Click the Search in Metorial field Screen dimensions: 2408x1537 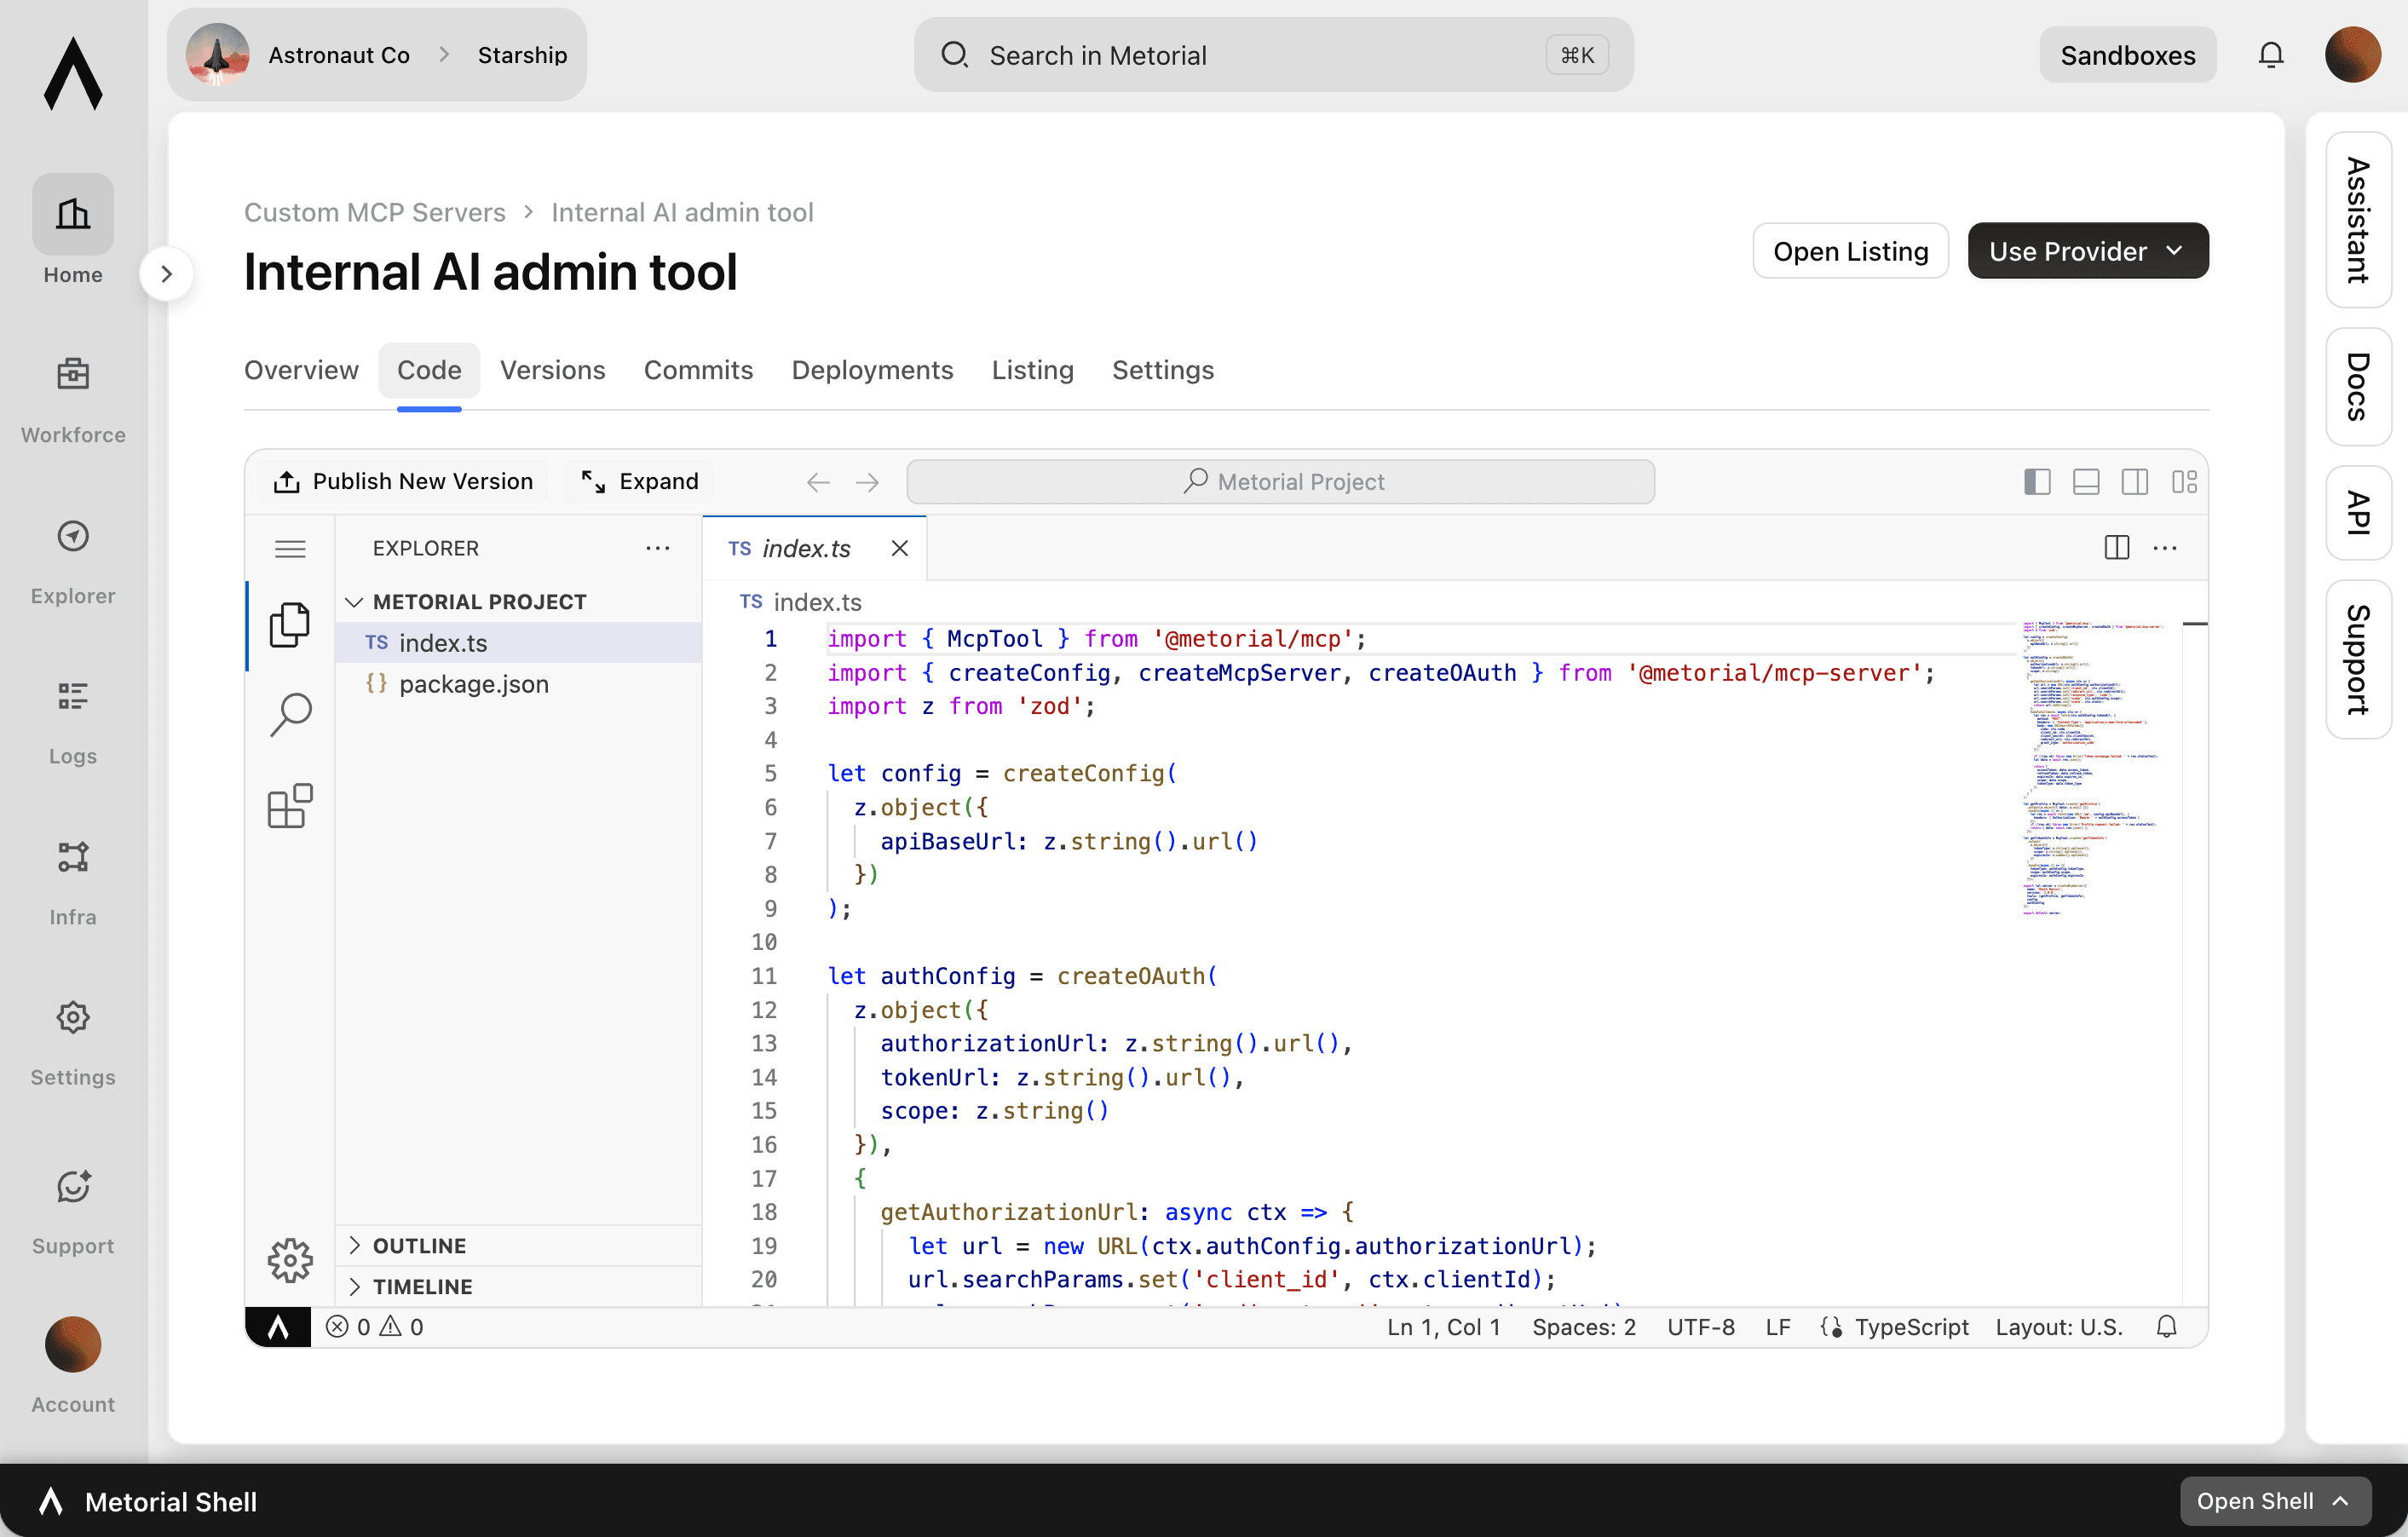pyautogui.click(x=1273, y=55)
